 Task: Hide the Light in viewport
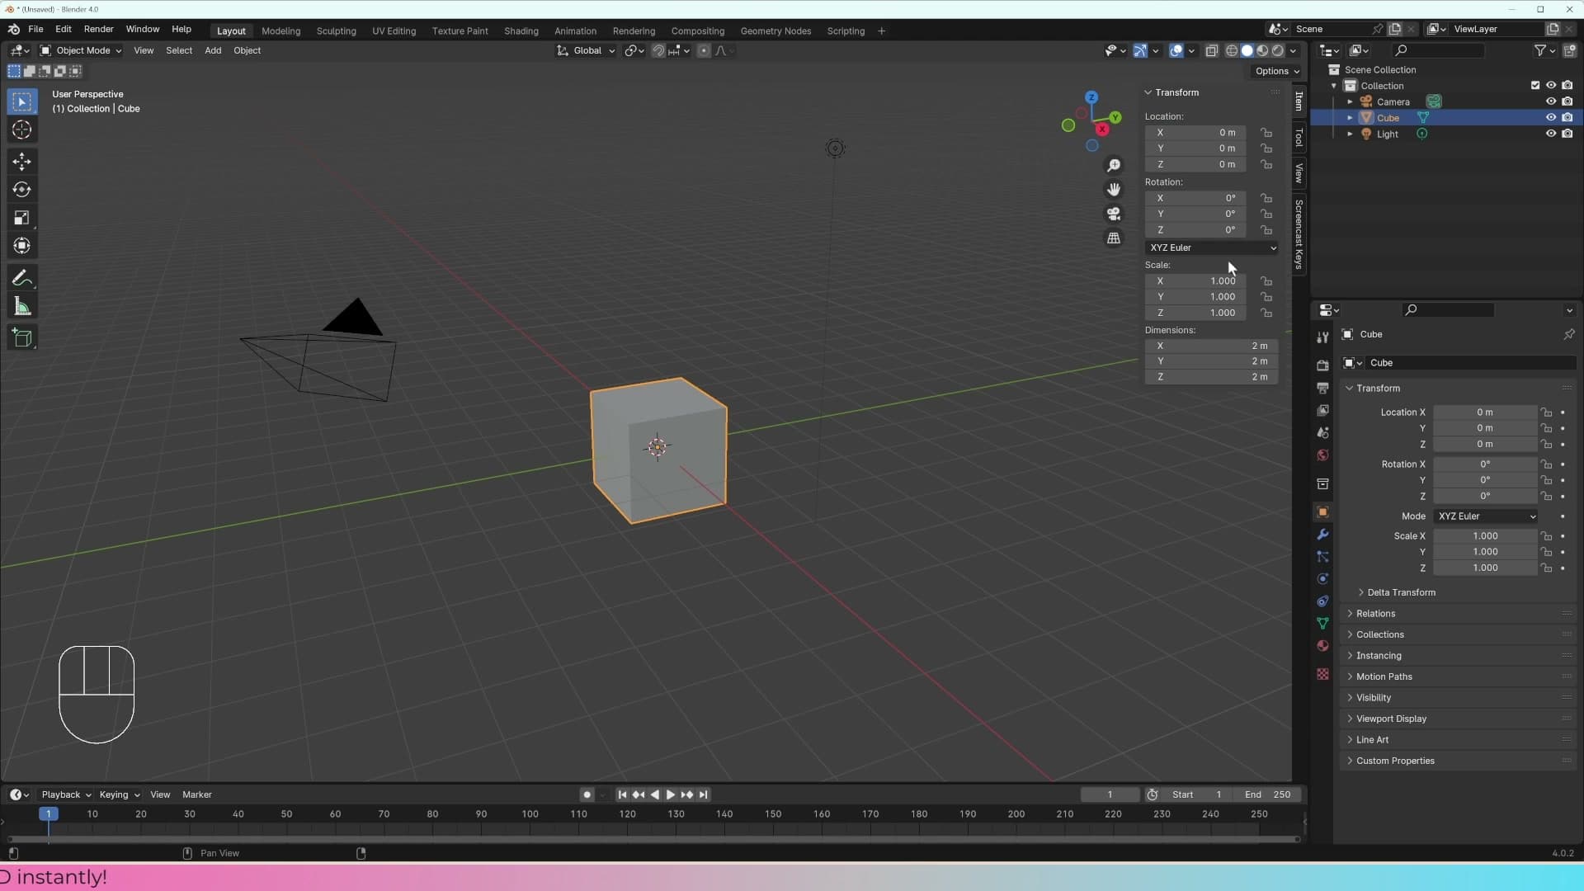(1550, 134)
